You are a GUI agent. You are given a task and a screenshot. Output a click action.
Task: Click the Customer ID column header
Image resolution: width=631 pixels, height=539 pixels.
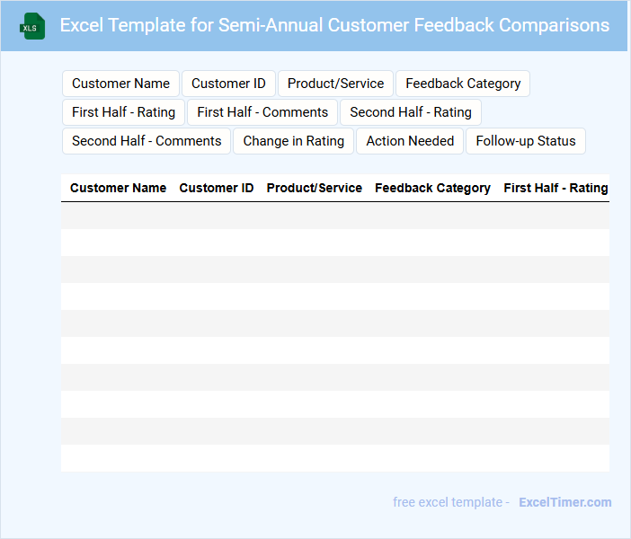click(216, 188)
